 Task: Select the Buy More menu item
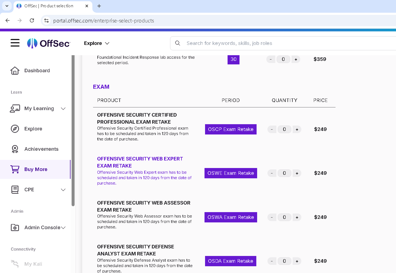click(x=35, y=169)
